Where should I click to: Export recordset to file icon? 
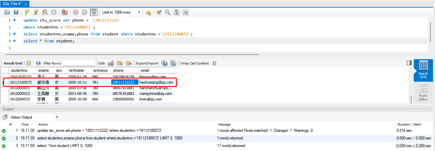tap(164, 63)
